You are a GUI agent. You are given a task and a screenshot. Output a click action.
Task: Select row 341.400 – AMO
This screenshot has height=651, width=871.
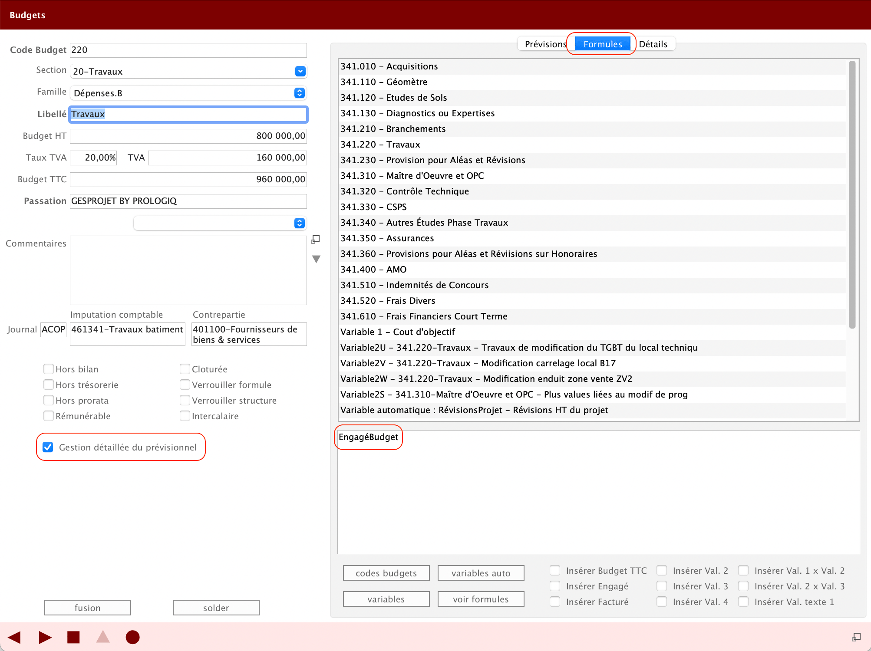[592, 270]
